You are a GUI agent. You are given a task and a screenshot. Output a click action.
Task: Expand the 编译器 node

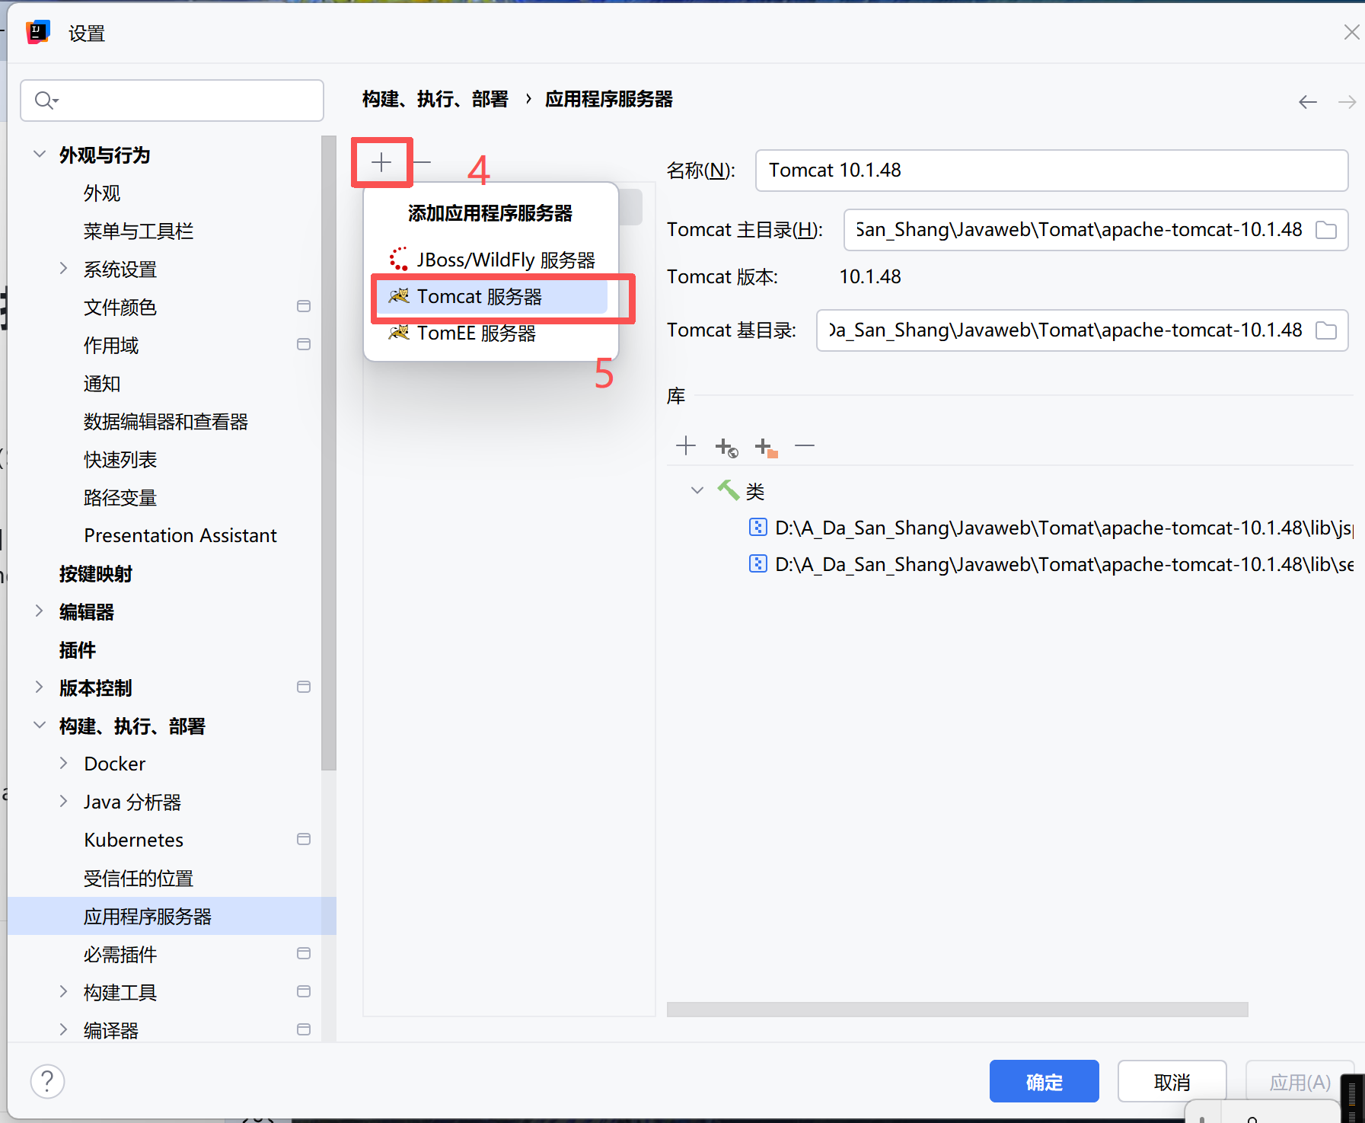coord(64,1030)
